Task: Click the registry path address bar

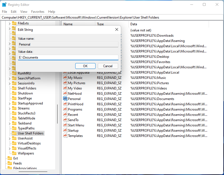Action: click(x=112, y=17)
